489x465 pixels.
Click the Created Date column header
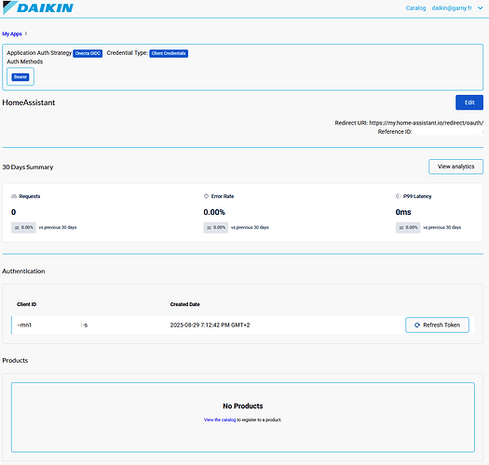(x=185, y=304)
